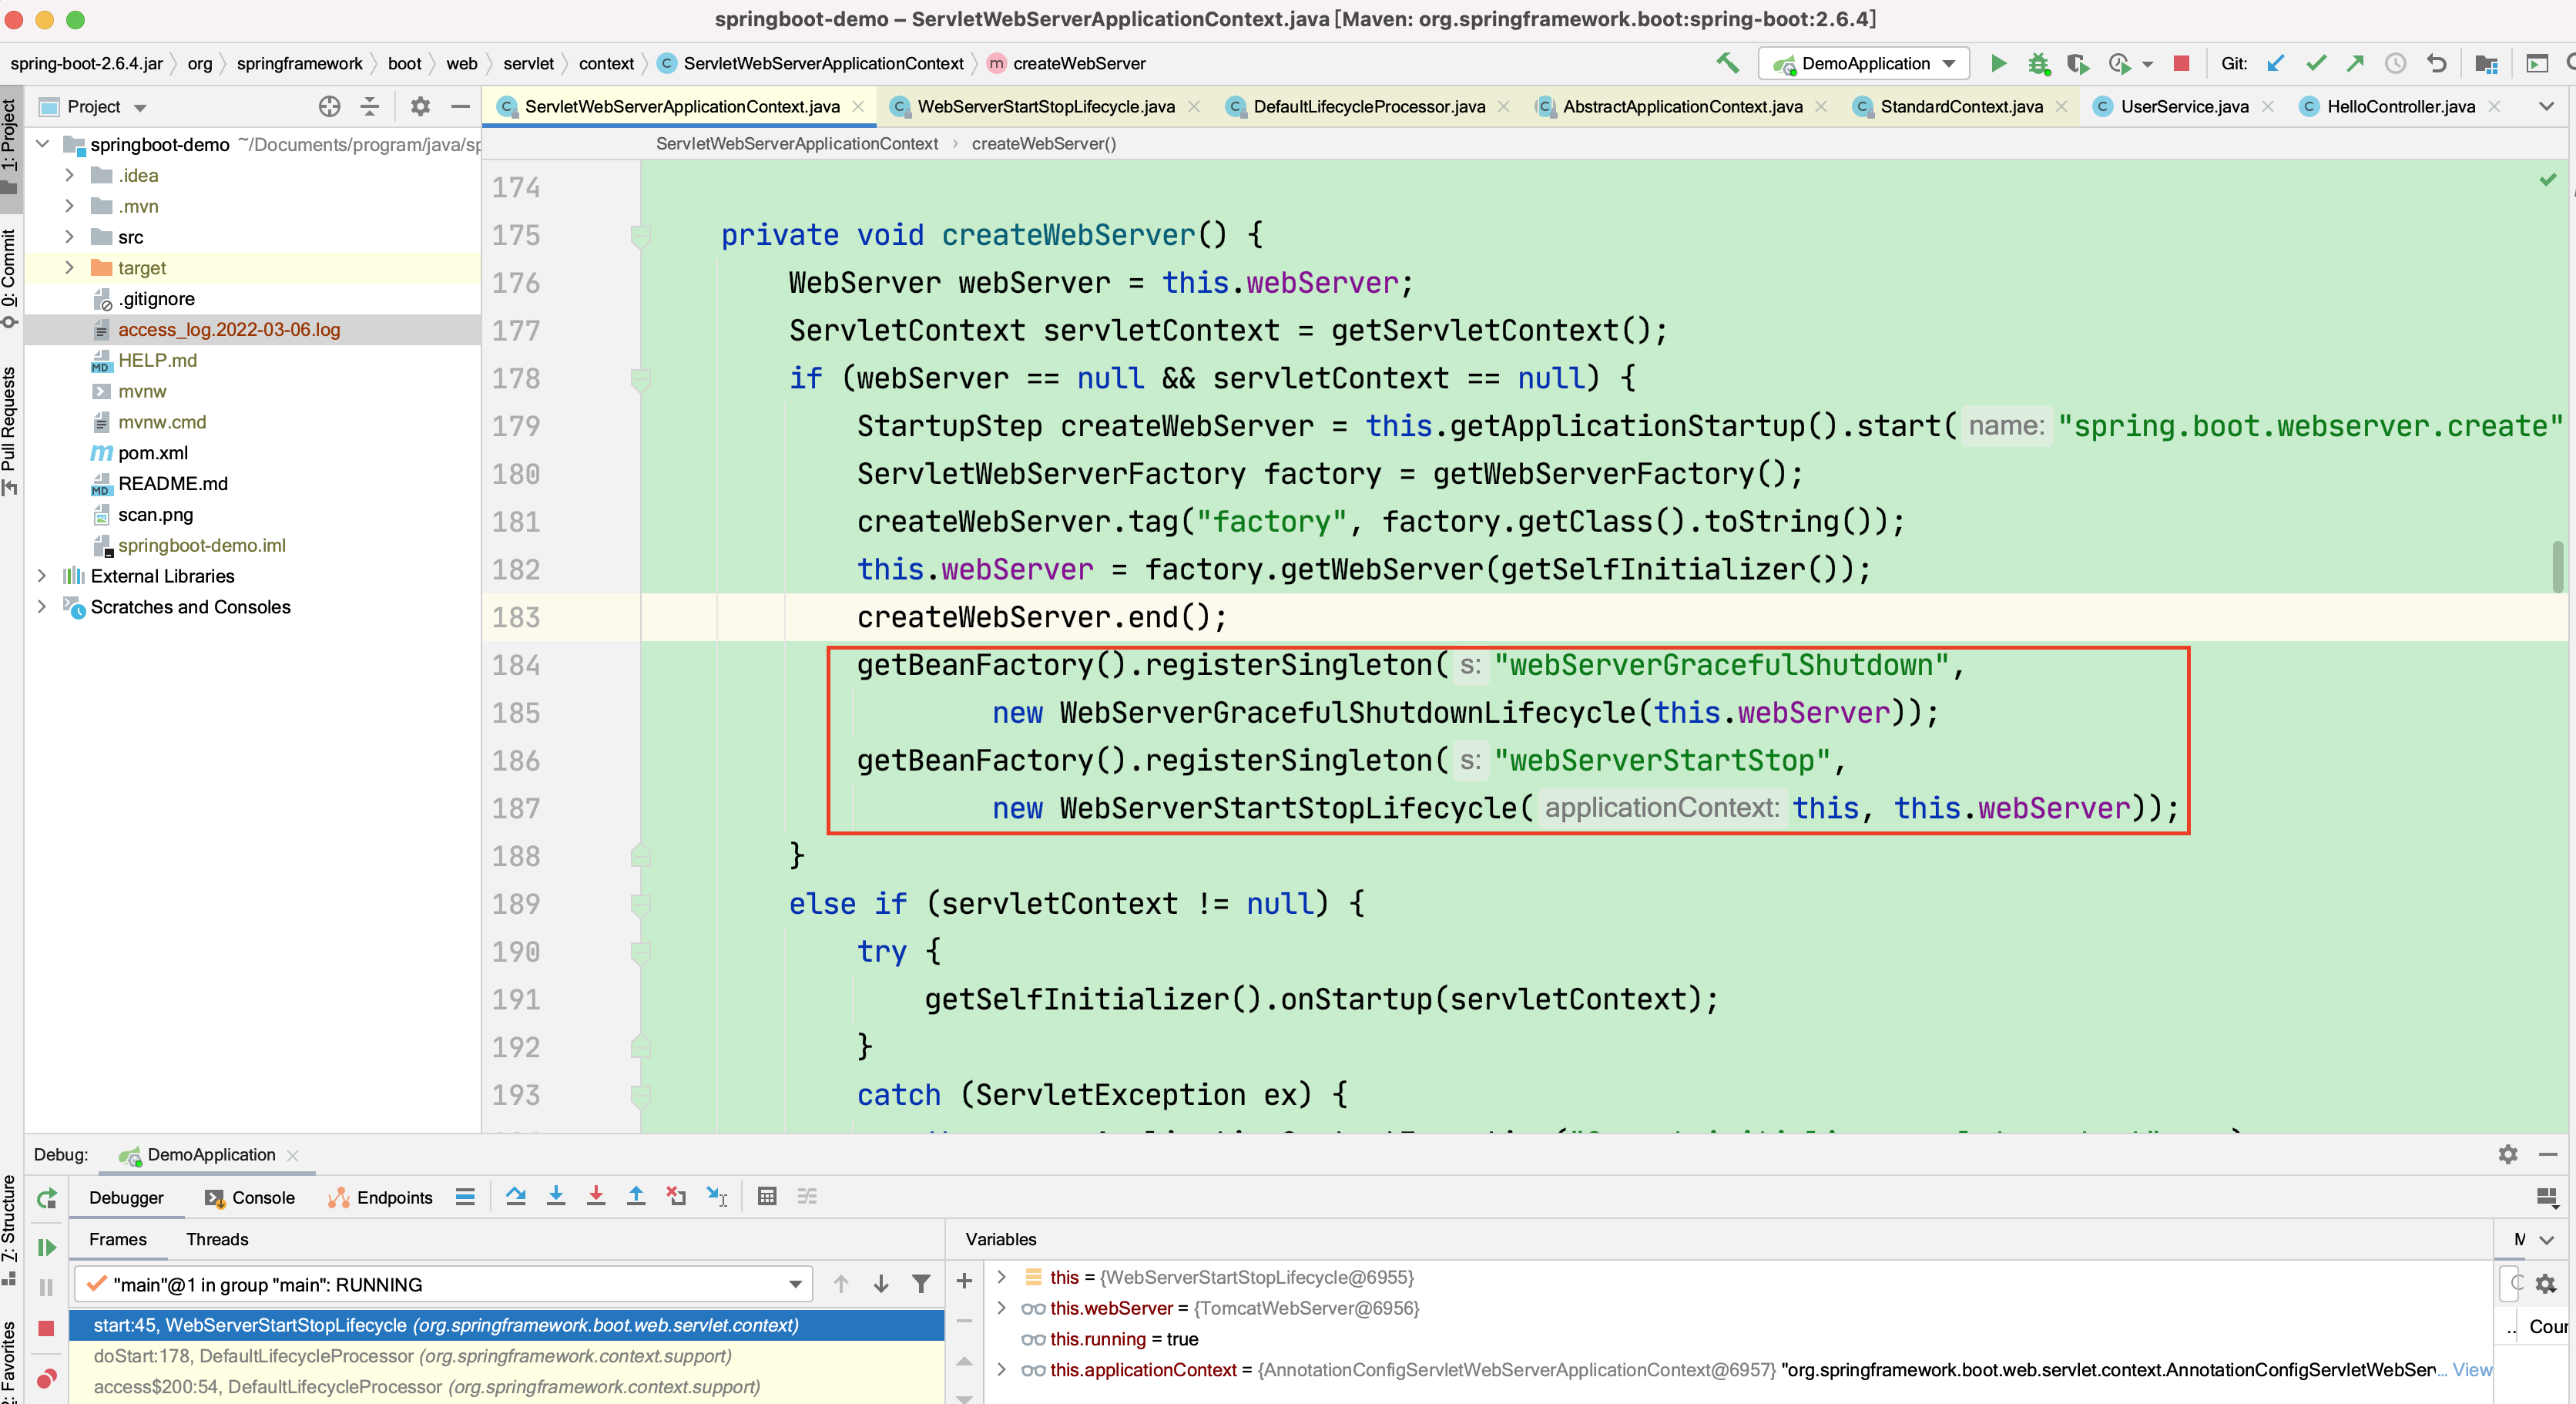Expand the target folder in project tree
Image resolution: width=2576 pixels, height=1404 pixels.
pos(69,268)
